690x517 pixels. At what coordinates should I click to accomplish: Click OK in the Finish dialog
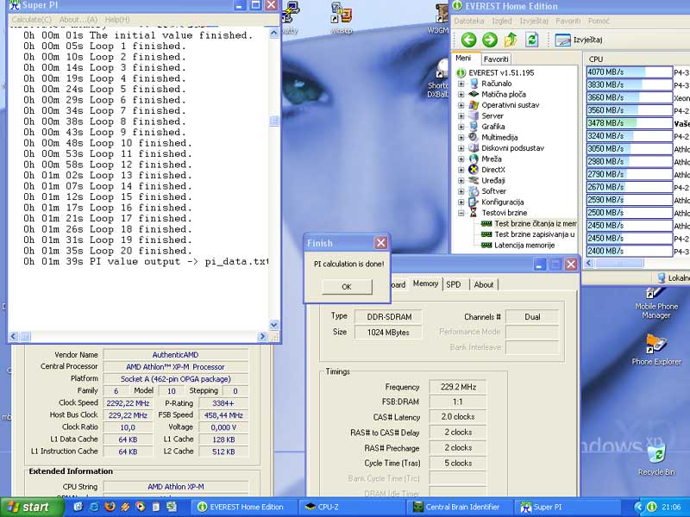pos(347,287)
